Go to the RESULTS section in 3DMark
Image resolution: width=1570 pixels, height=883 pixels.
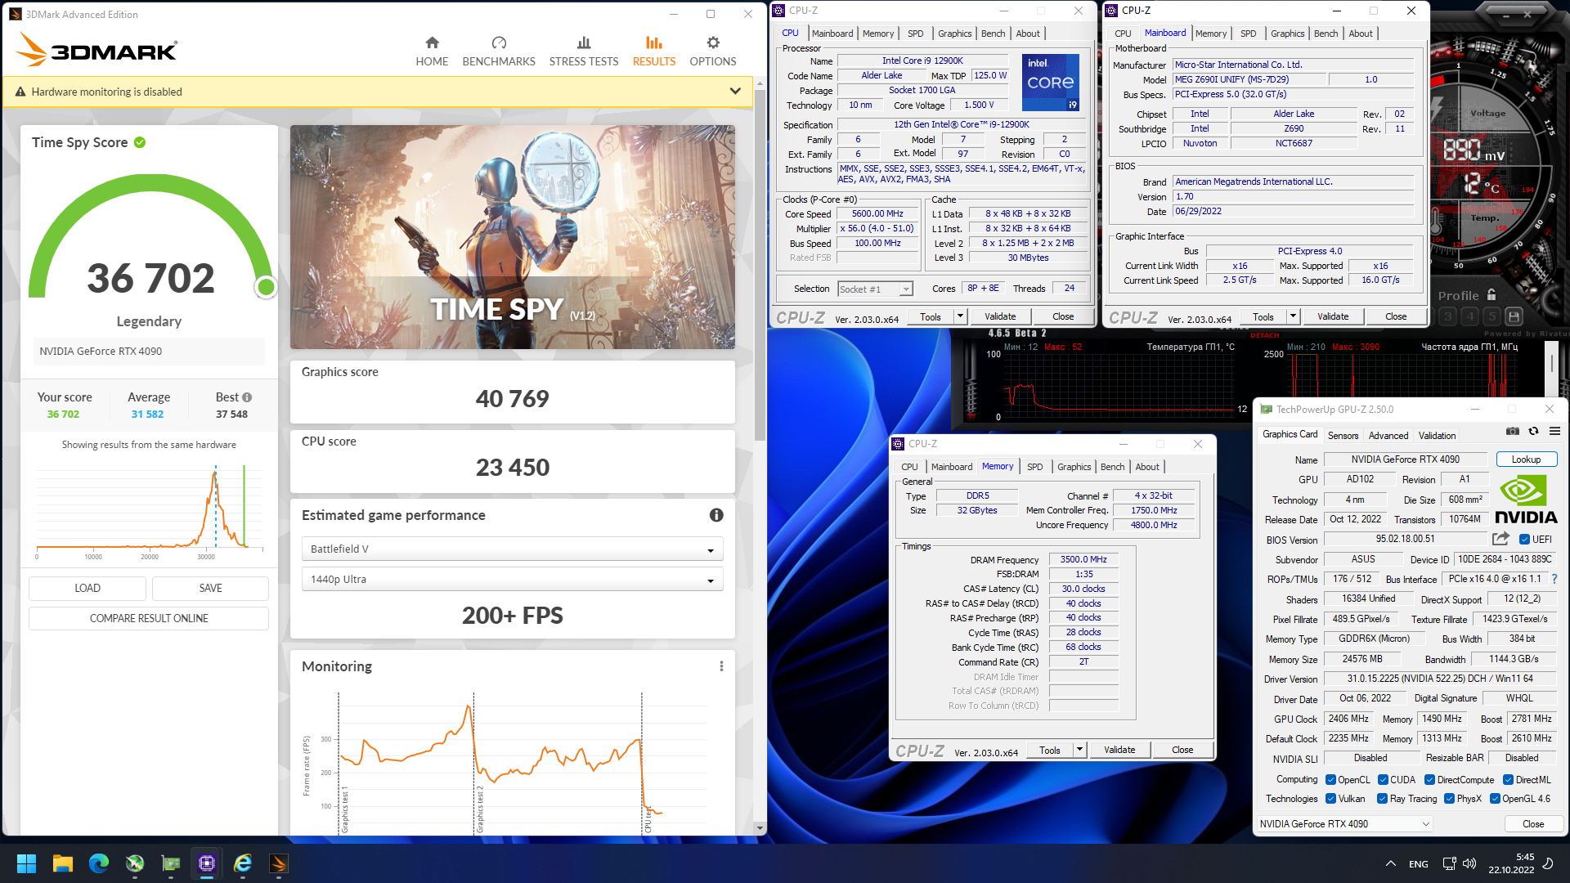(654, 52)
